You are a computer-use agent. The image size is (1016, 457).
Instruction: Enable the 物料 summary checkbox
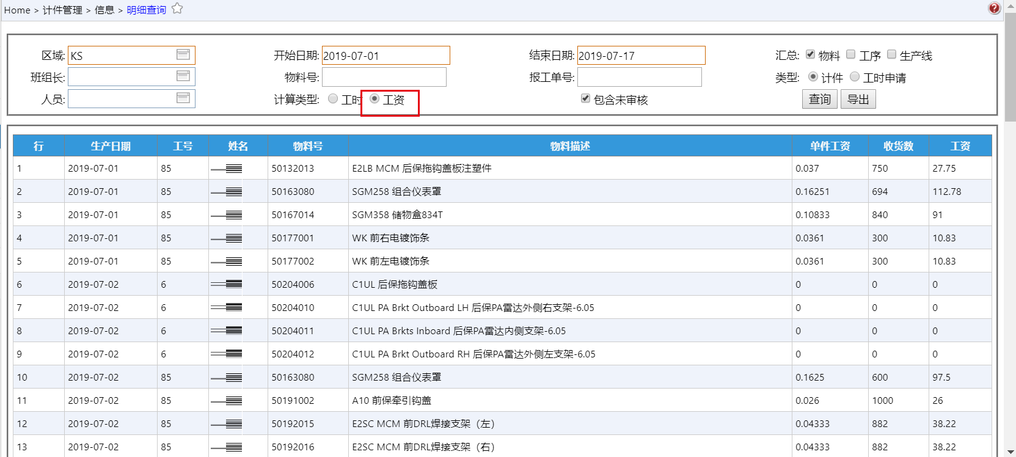pyautogui.click(x=810, y=54)
